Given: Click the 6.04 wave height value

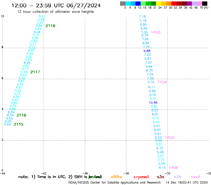Looking at the screenshot, I should tap(37, 32).
